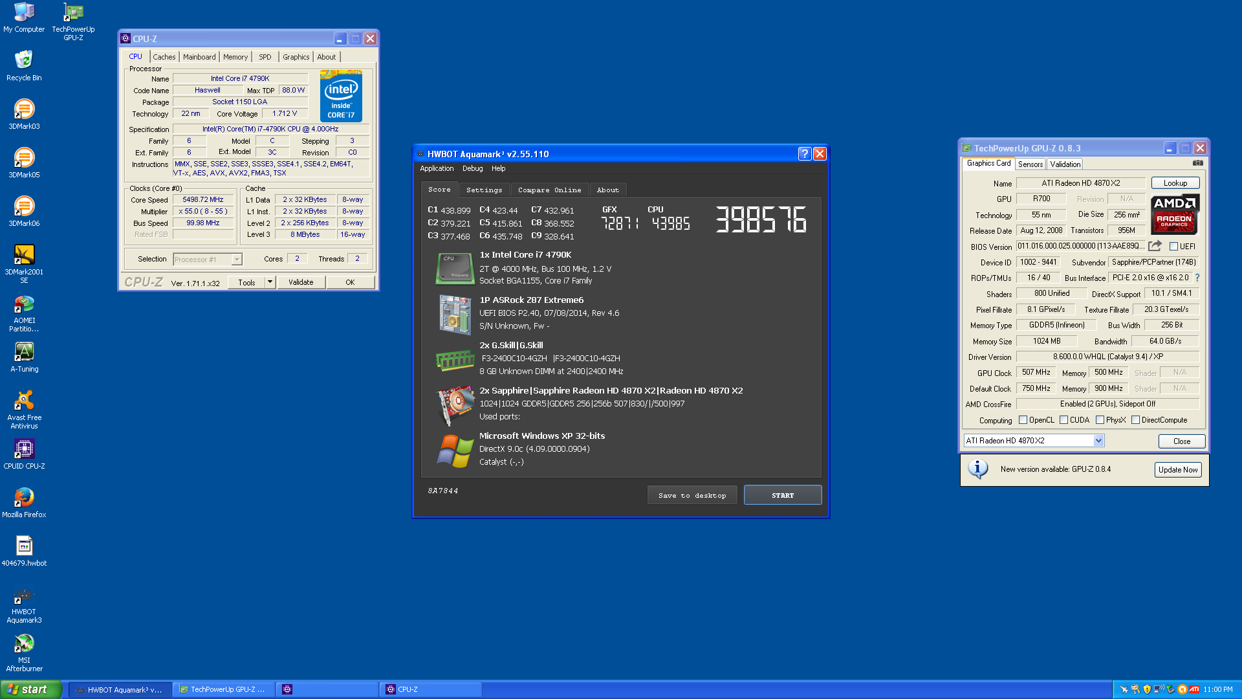Viewport: 1242px width, 699px height.
Task: Click the Aquamark help question mark button
Action: pos(804,153)
